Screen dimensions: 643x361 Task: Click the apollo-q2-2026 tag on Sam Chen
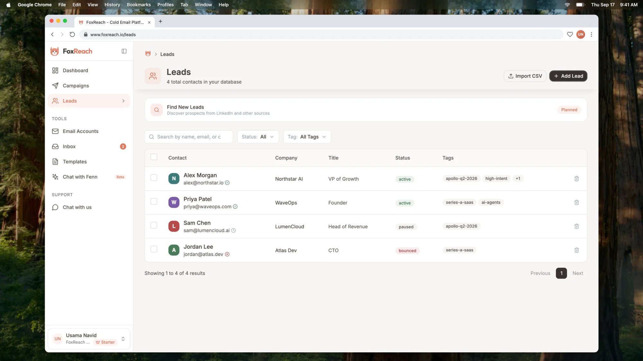[x=461, y=226]
